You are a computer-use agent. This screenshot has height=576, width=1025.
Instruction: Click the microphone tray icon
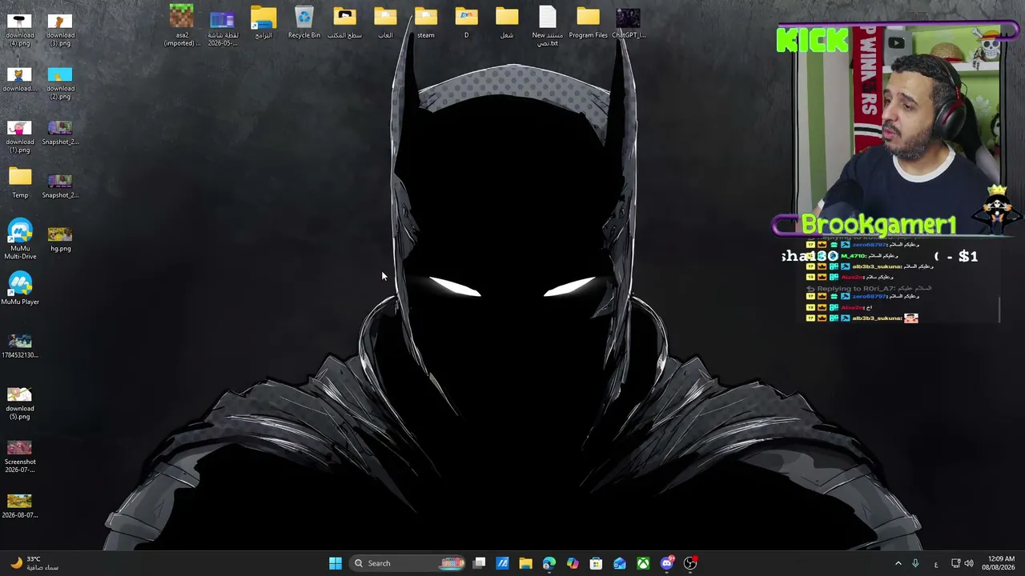[x=915, y=564]
